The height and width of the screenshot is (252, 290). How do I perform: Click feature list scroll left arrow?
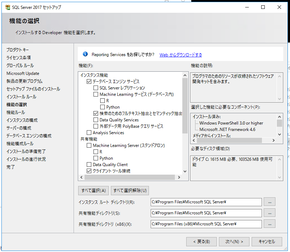(82, 177)
